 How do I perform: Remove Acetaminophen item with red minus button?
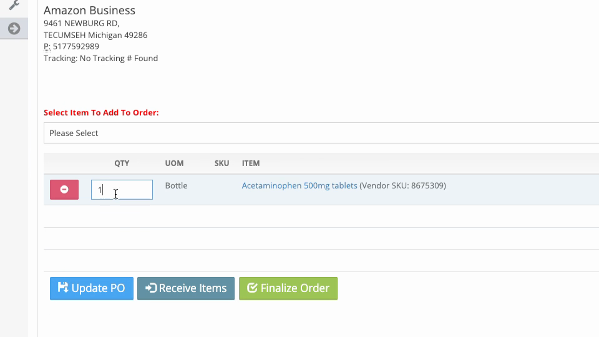coord(64,190)
